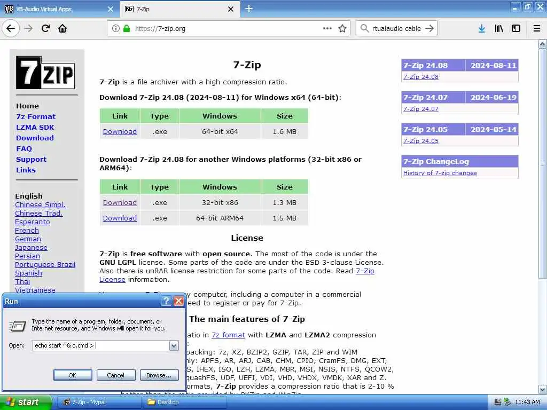
Task: Switch language to German
Action: pyautogui.click(x=28, y=239)
